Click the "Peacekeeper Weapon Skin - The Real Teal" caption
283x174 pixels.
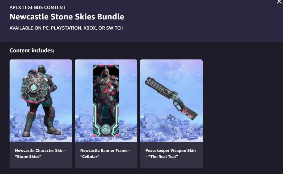(x=171, y=153)
